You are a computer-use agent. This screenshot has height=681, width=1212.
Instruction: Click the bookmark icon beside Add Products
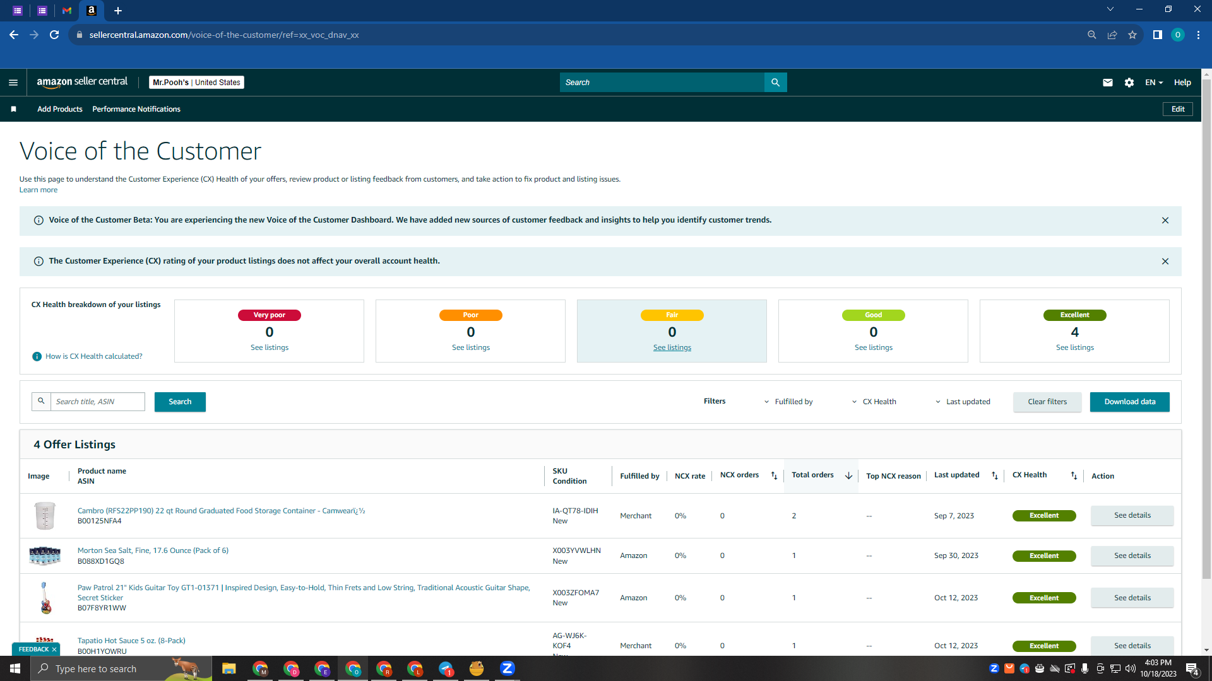coord(13,109)
